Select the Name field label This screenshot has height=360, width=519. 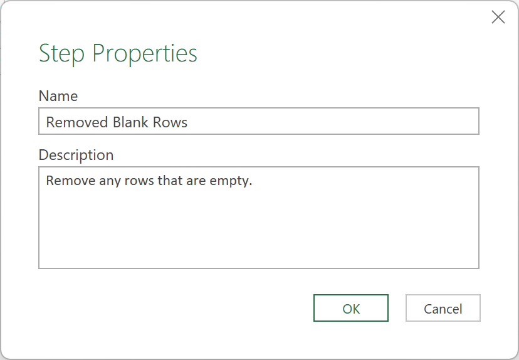pyautogui.click(x=58, y=96)
